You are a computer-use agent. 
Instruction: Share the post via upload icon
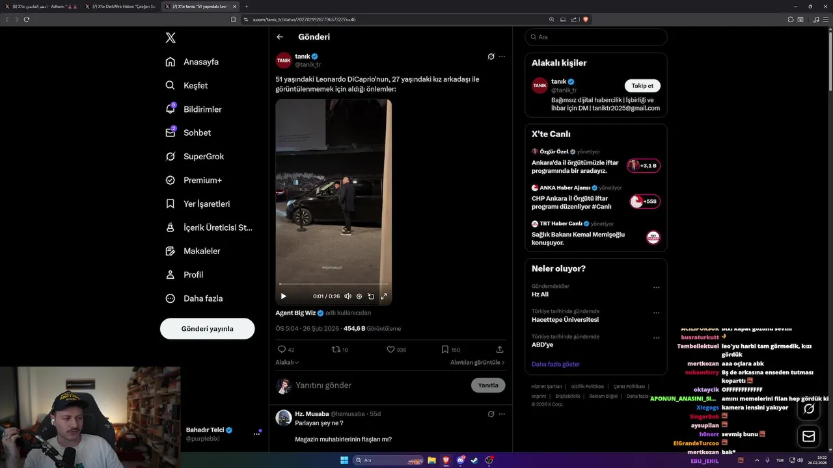[500, 349]
